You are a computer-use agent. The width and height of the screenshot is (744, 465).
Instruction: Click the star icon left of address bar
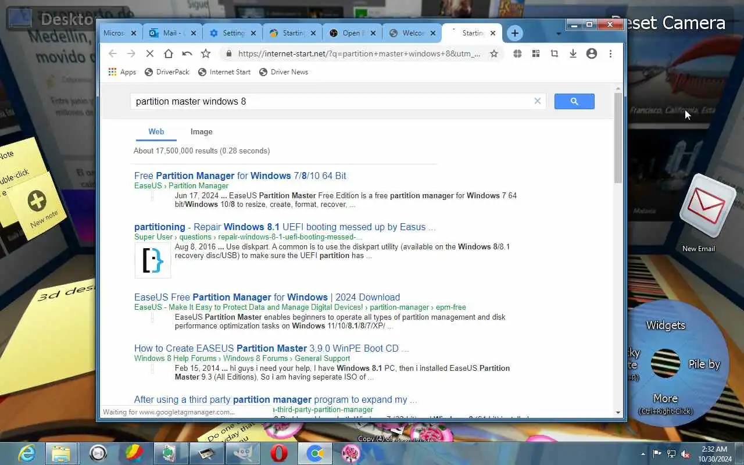206,53
